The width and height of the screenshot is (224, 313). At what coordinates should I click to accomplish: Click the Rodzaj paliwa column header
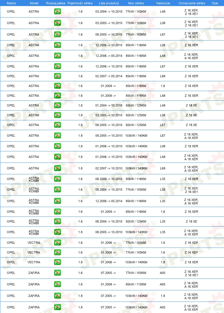point(56,3)
